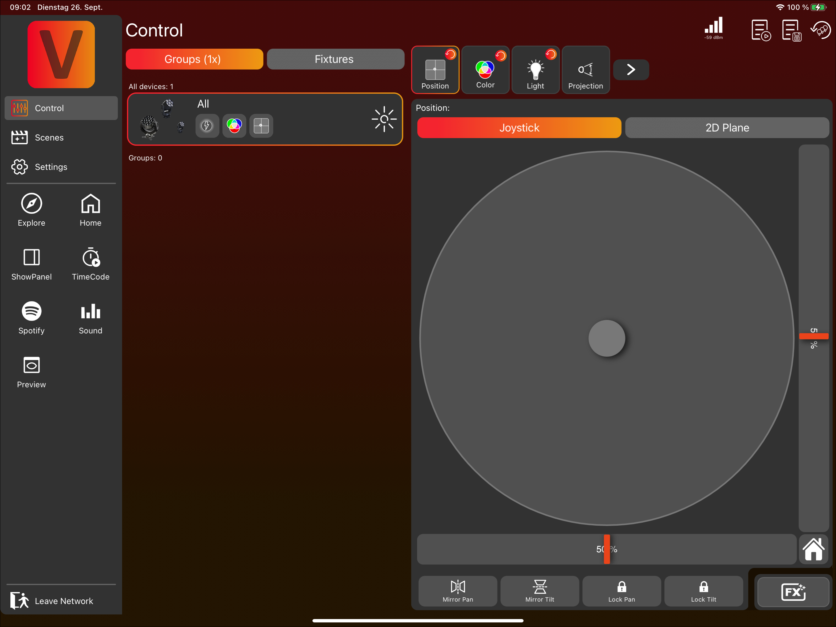
Task: Reset position with the house home button
Action: tap(814, 549)
